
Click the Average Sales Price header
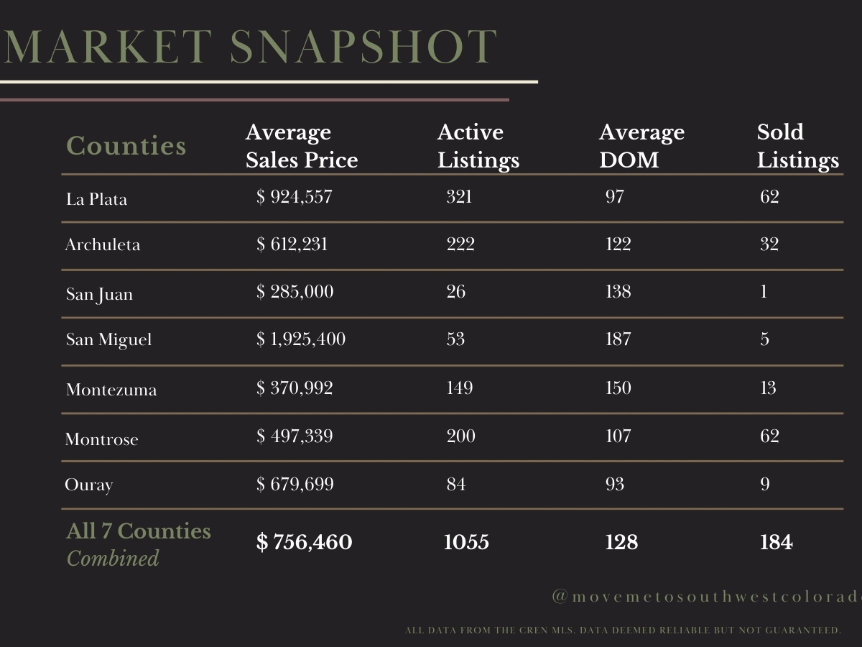tap(302, 146)
